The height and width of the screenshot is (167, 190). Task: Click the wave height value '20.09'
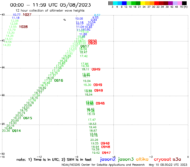28,105
